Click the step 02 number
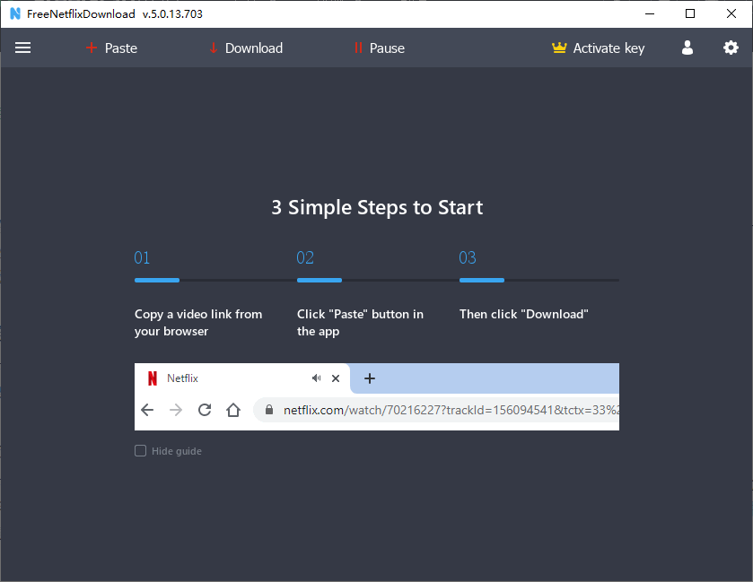This screenshot has height=582, width=753. tap(305, 257)
